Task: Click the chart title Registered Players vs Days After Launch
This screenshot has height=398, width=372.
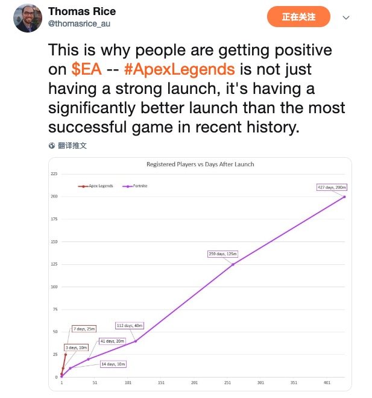Action: 200,164
